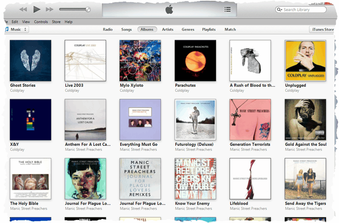Open the Lifeblood album cover
The width and height of the screenshot is (339, 223).
250,179
